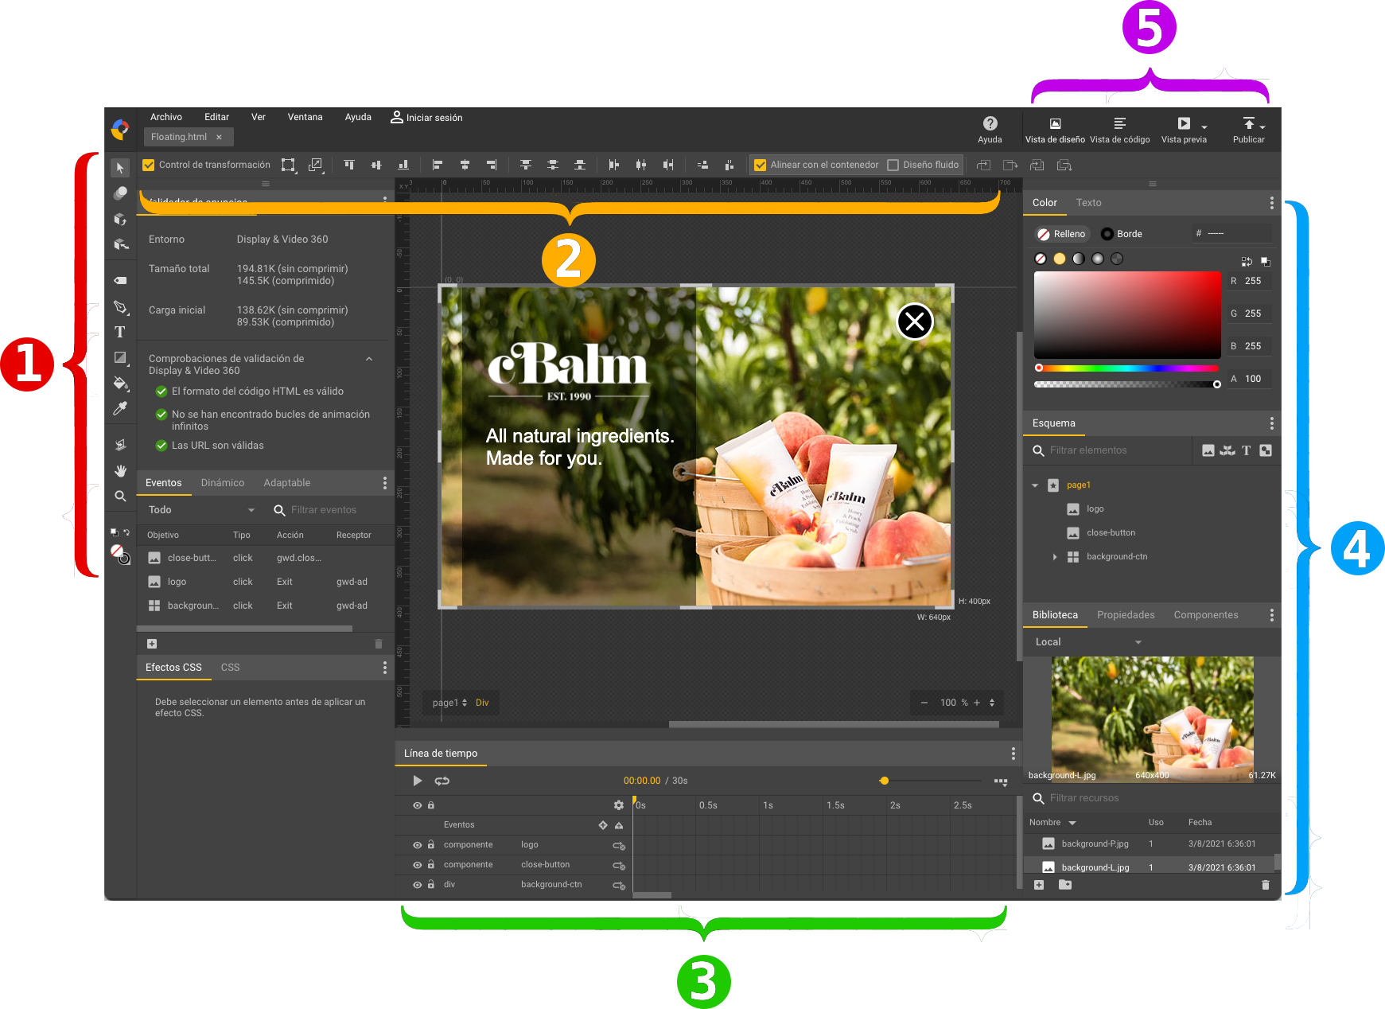The image size is (1385, 1009).
Task: Select the Text tool
Action: click(120, 332)
